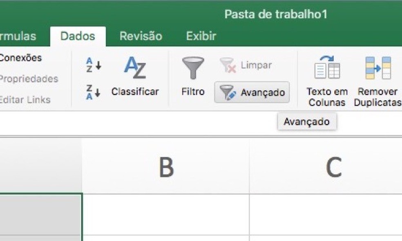402x241 pixels.
Task: Open the Texto em Colunas icon
Action: (x=327, y=68)
